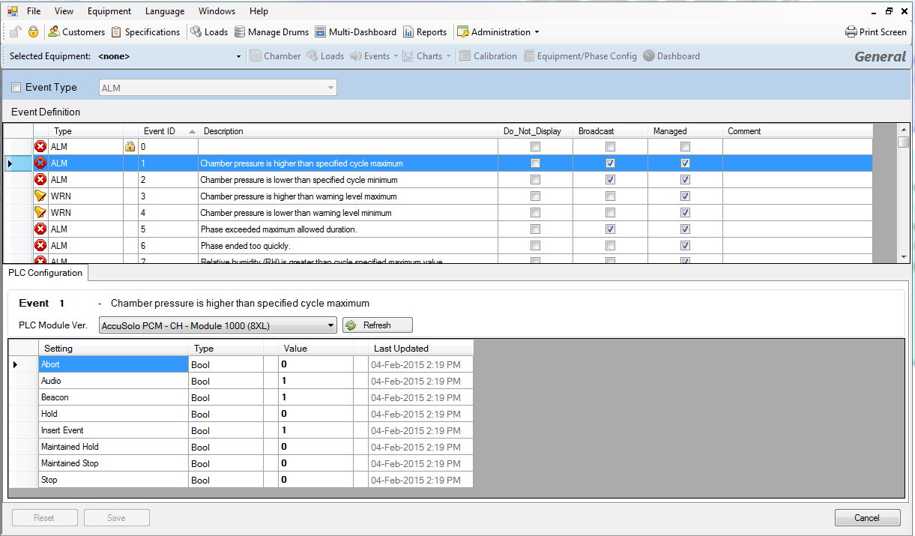Open Manage Drums from the toolbar
The height and width of the screenshot is (536, 915).
coord(241,32)
